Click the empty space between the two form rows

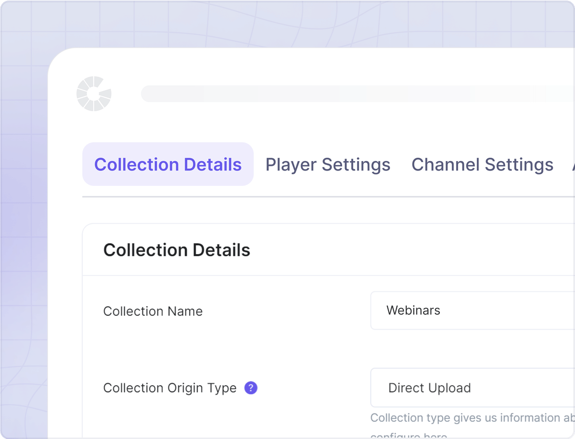click(x=287, y=349)
